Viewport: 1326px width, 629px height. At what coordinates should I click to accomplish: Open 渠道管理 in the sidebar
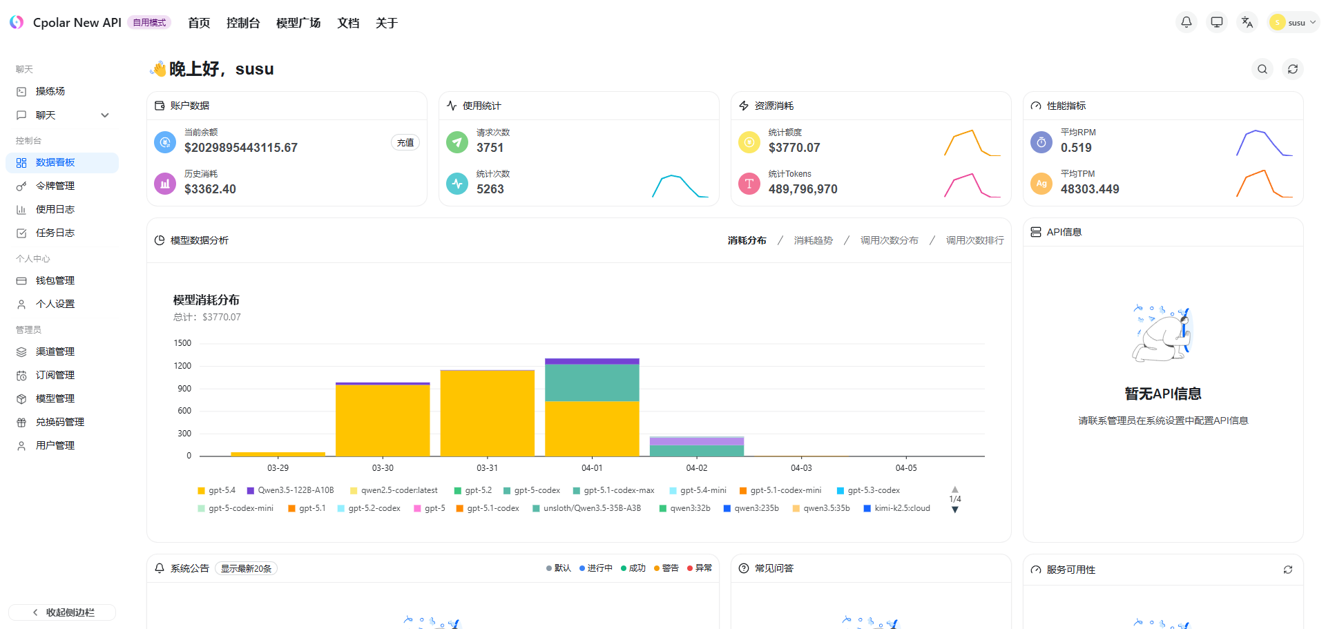55,351
